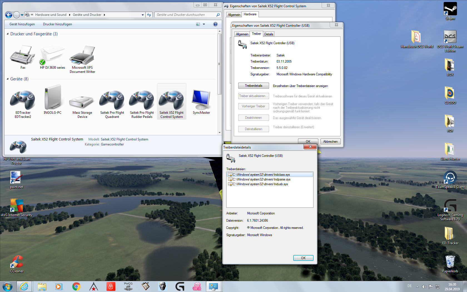Open Steam desktop shortcut
Image resolution: width=467 pixels, height=292 pixels.
[x=450, y=11]
